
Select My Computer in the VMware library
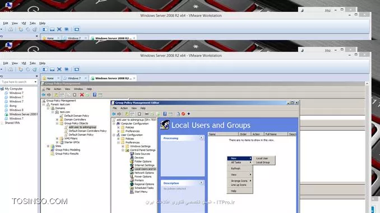[x=13, y=89]
